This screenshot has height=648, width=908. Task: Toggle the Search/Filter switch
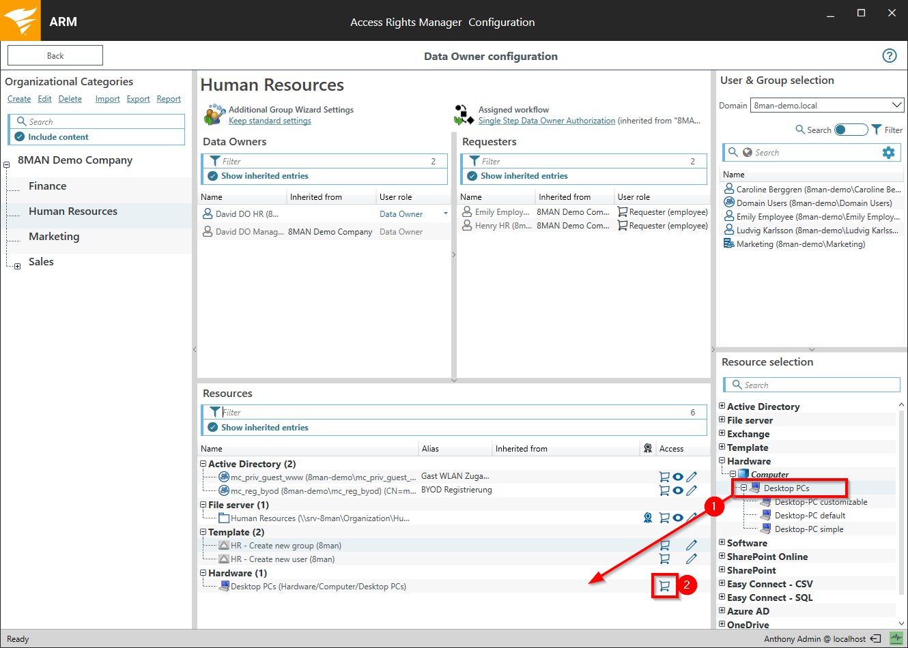(851, 130)
